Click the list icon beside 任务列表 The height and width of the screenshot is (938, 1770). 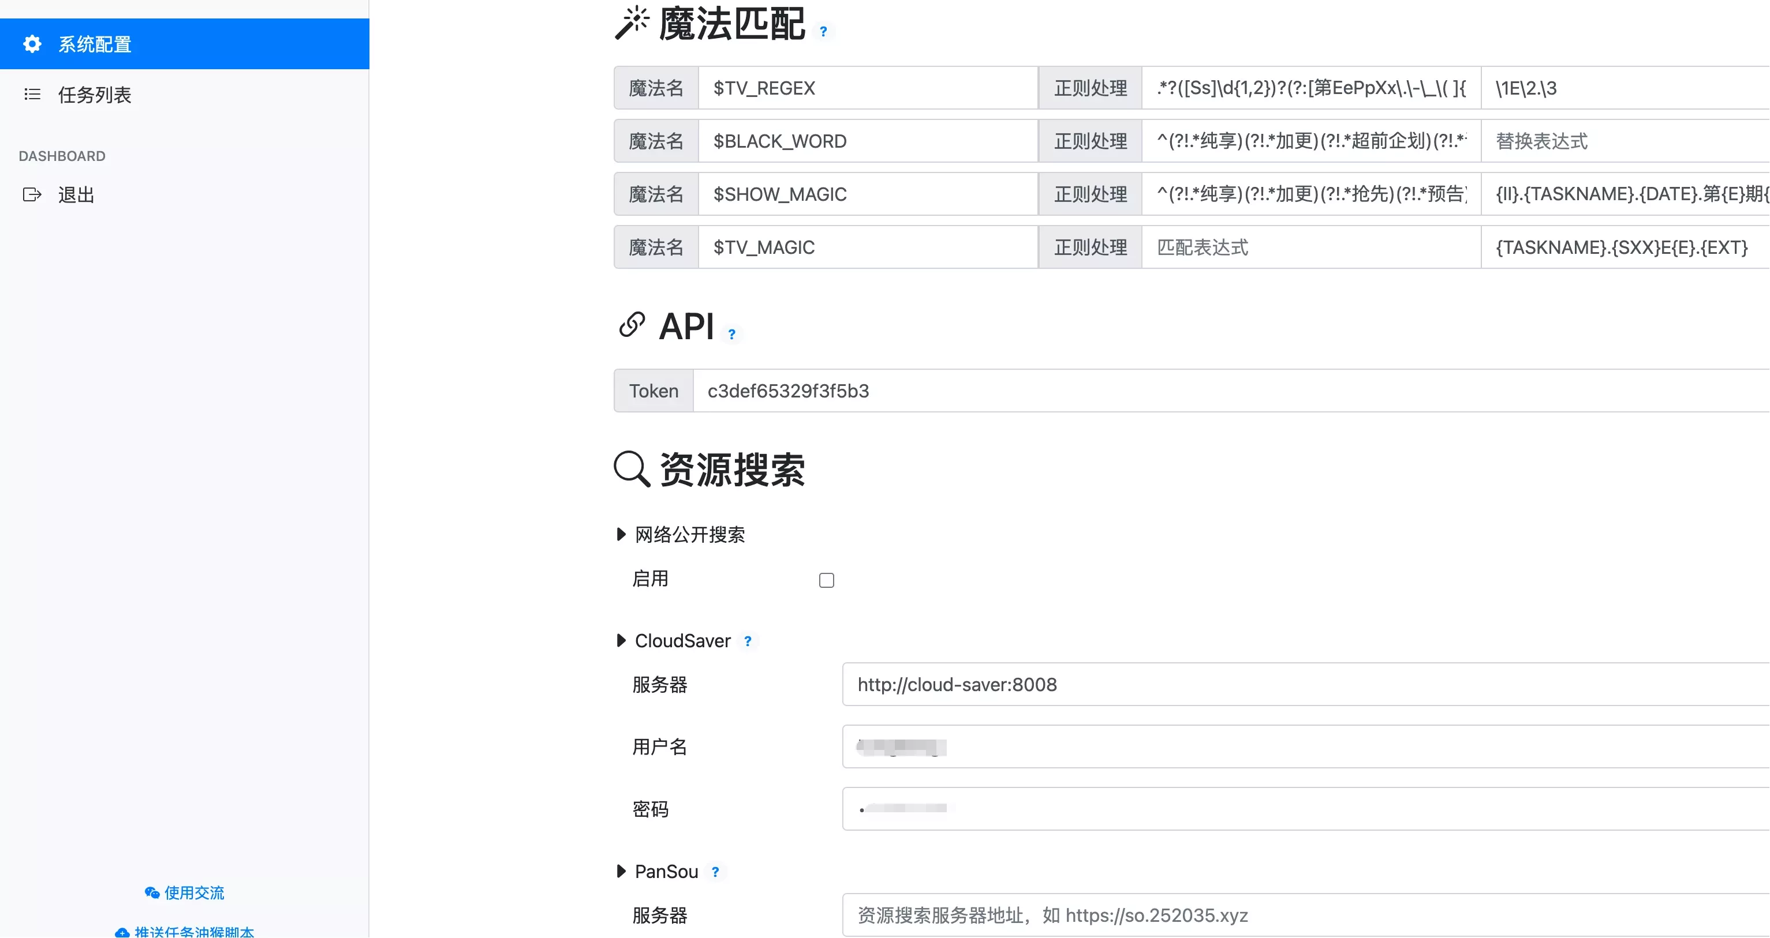[32, 95]
